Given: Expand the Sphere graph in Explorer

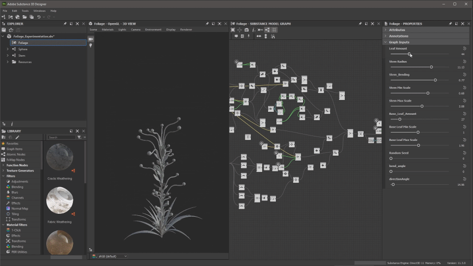Looking at the screenshot, I should (7, 49).
